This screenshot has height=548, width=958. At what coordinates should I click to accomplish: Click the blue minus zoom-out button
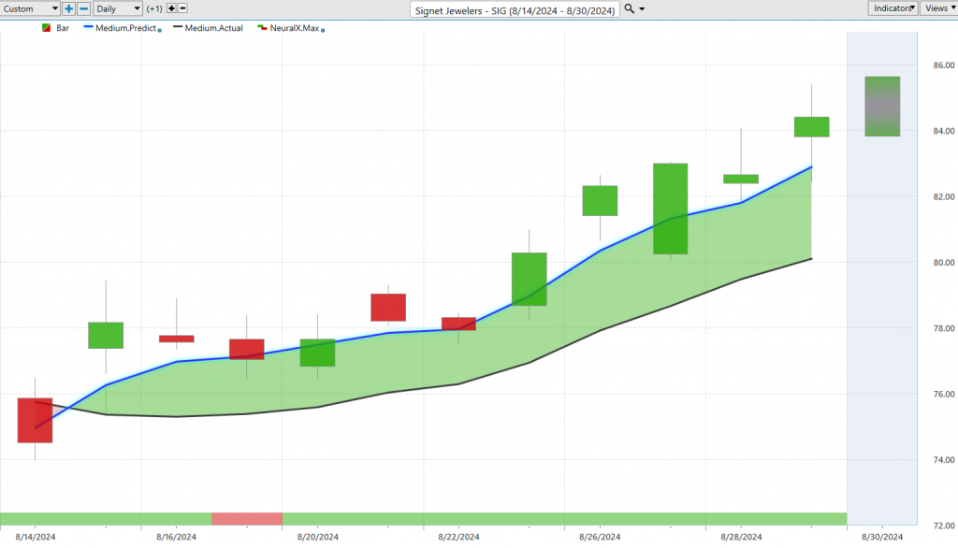point(84,8)
